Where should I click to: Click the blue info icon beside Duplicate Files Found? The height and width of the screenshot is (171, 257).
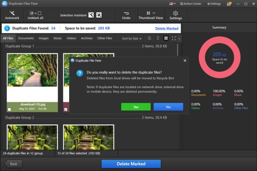tap(7, 28)
